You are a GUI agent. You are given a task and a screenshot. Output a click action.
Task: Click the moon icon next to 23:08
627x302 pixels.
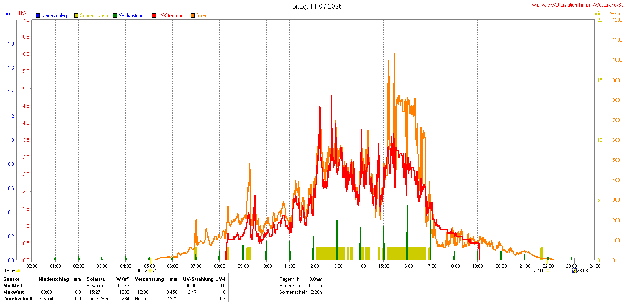574,271
